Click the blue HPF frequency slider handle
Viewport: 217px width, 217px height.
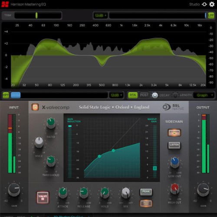tap(16, 95)
